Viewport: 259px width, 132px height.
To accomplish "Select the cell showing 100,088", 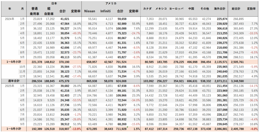I will point(121,28).
